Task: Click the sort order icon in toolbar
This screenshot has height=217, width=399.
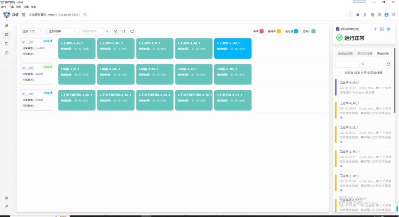Action: tap(124, 31)
